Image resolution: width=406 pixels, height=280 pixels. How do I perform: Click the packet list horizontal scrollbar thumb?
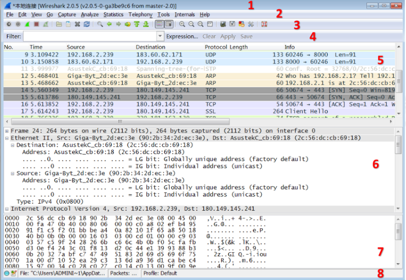[x=120, y=121]
